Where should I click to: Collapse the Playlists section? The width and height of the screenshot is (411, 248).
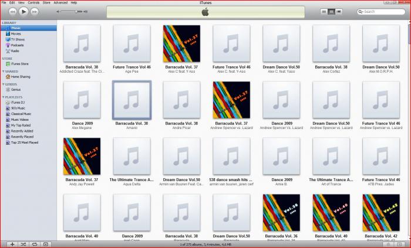[2, 97]
